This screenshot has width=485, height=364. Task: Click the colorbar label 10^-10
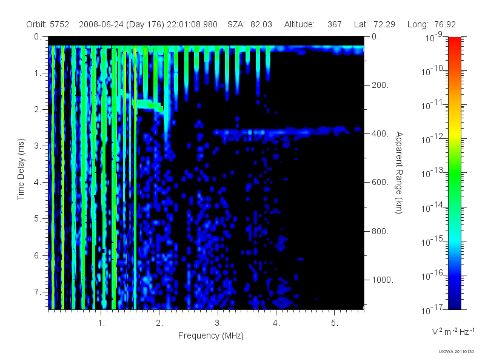tap(433, 71)
